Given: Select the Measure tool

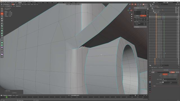Looking at the screenshot, I should pyautogui.click(x=2, y=26).
